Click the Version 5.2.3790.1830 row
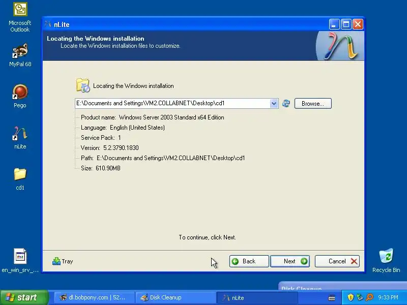407x305 pixels. [109, 148]
